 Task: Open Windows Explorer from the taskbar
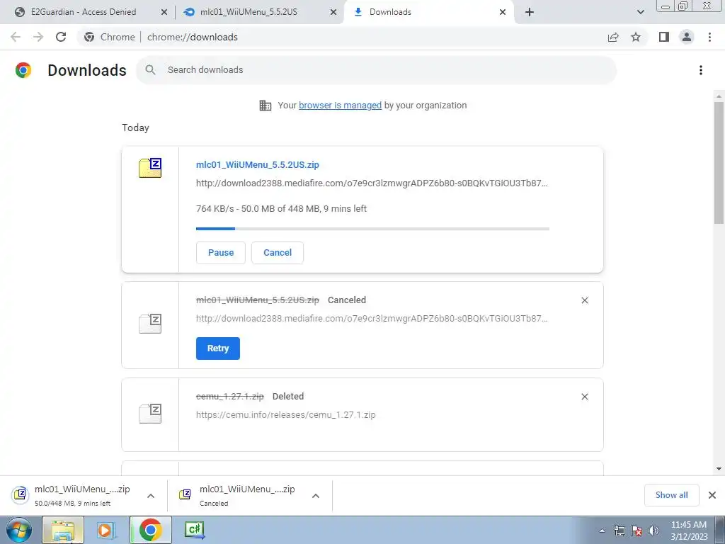coord(63,530)
